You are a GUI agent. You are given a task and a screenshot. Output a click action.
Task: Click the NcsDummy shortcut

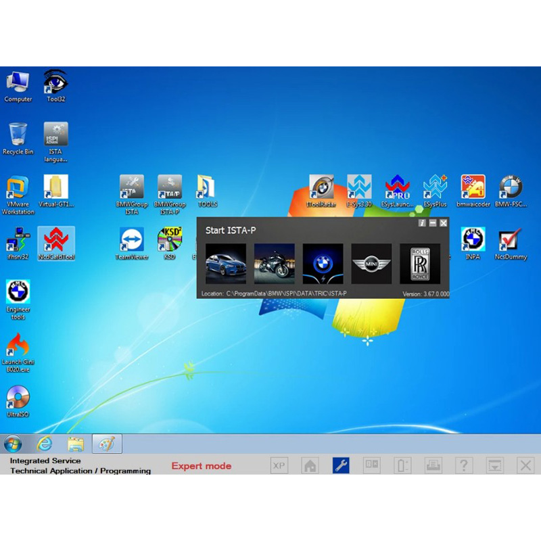pyautogui.click(x=511, y=243)
